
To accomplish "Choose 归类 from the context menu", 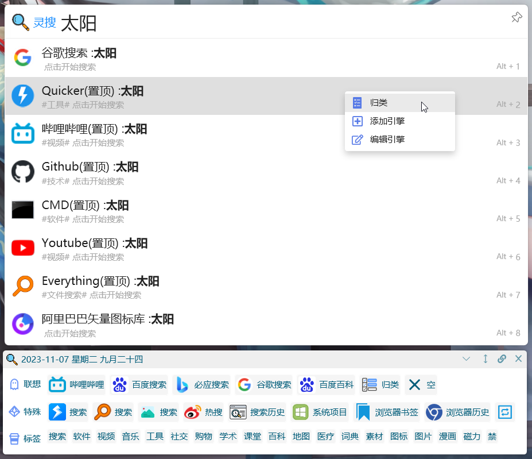I will pyautogui.click(x=399, y=103).
